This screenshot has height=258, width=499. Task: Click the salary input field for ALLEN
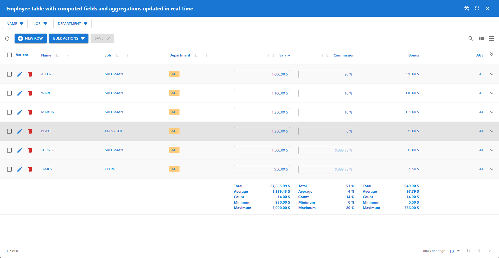pos(262,74)
